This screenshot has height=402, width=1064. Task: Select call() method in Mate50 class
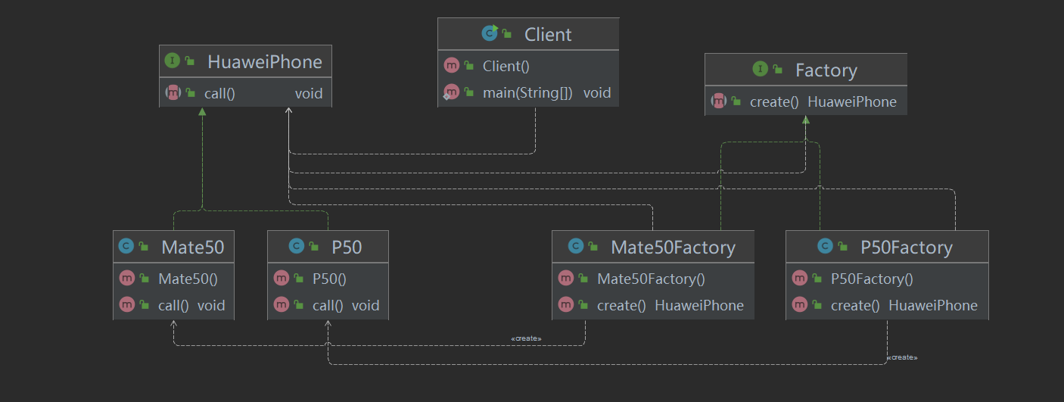(x=173, y=306)
